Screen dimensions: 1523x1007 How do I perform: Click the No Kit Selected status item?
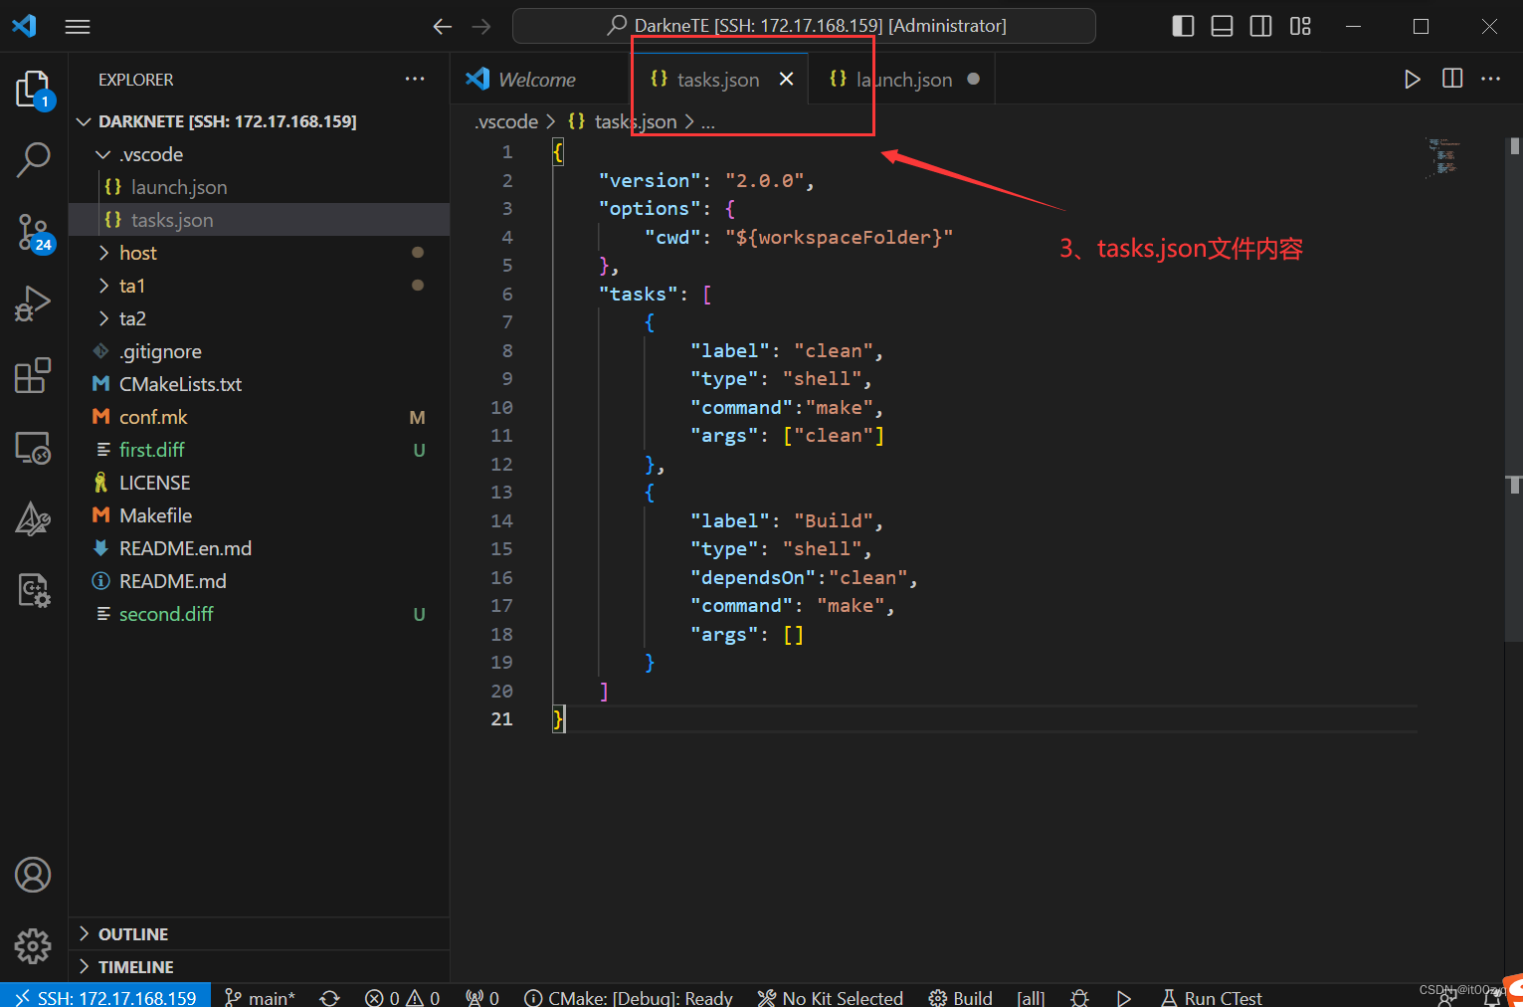click(831, 997)
